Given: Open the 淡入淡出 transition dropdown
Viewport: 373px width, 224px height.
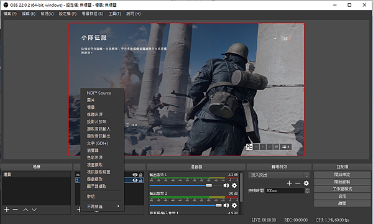Looking at the screenshot, I should click(x=279, y=175).
